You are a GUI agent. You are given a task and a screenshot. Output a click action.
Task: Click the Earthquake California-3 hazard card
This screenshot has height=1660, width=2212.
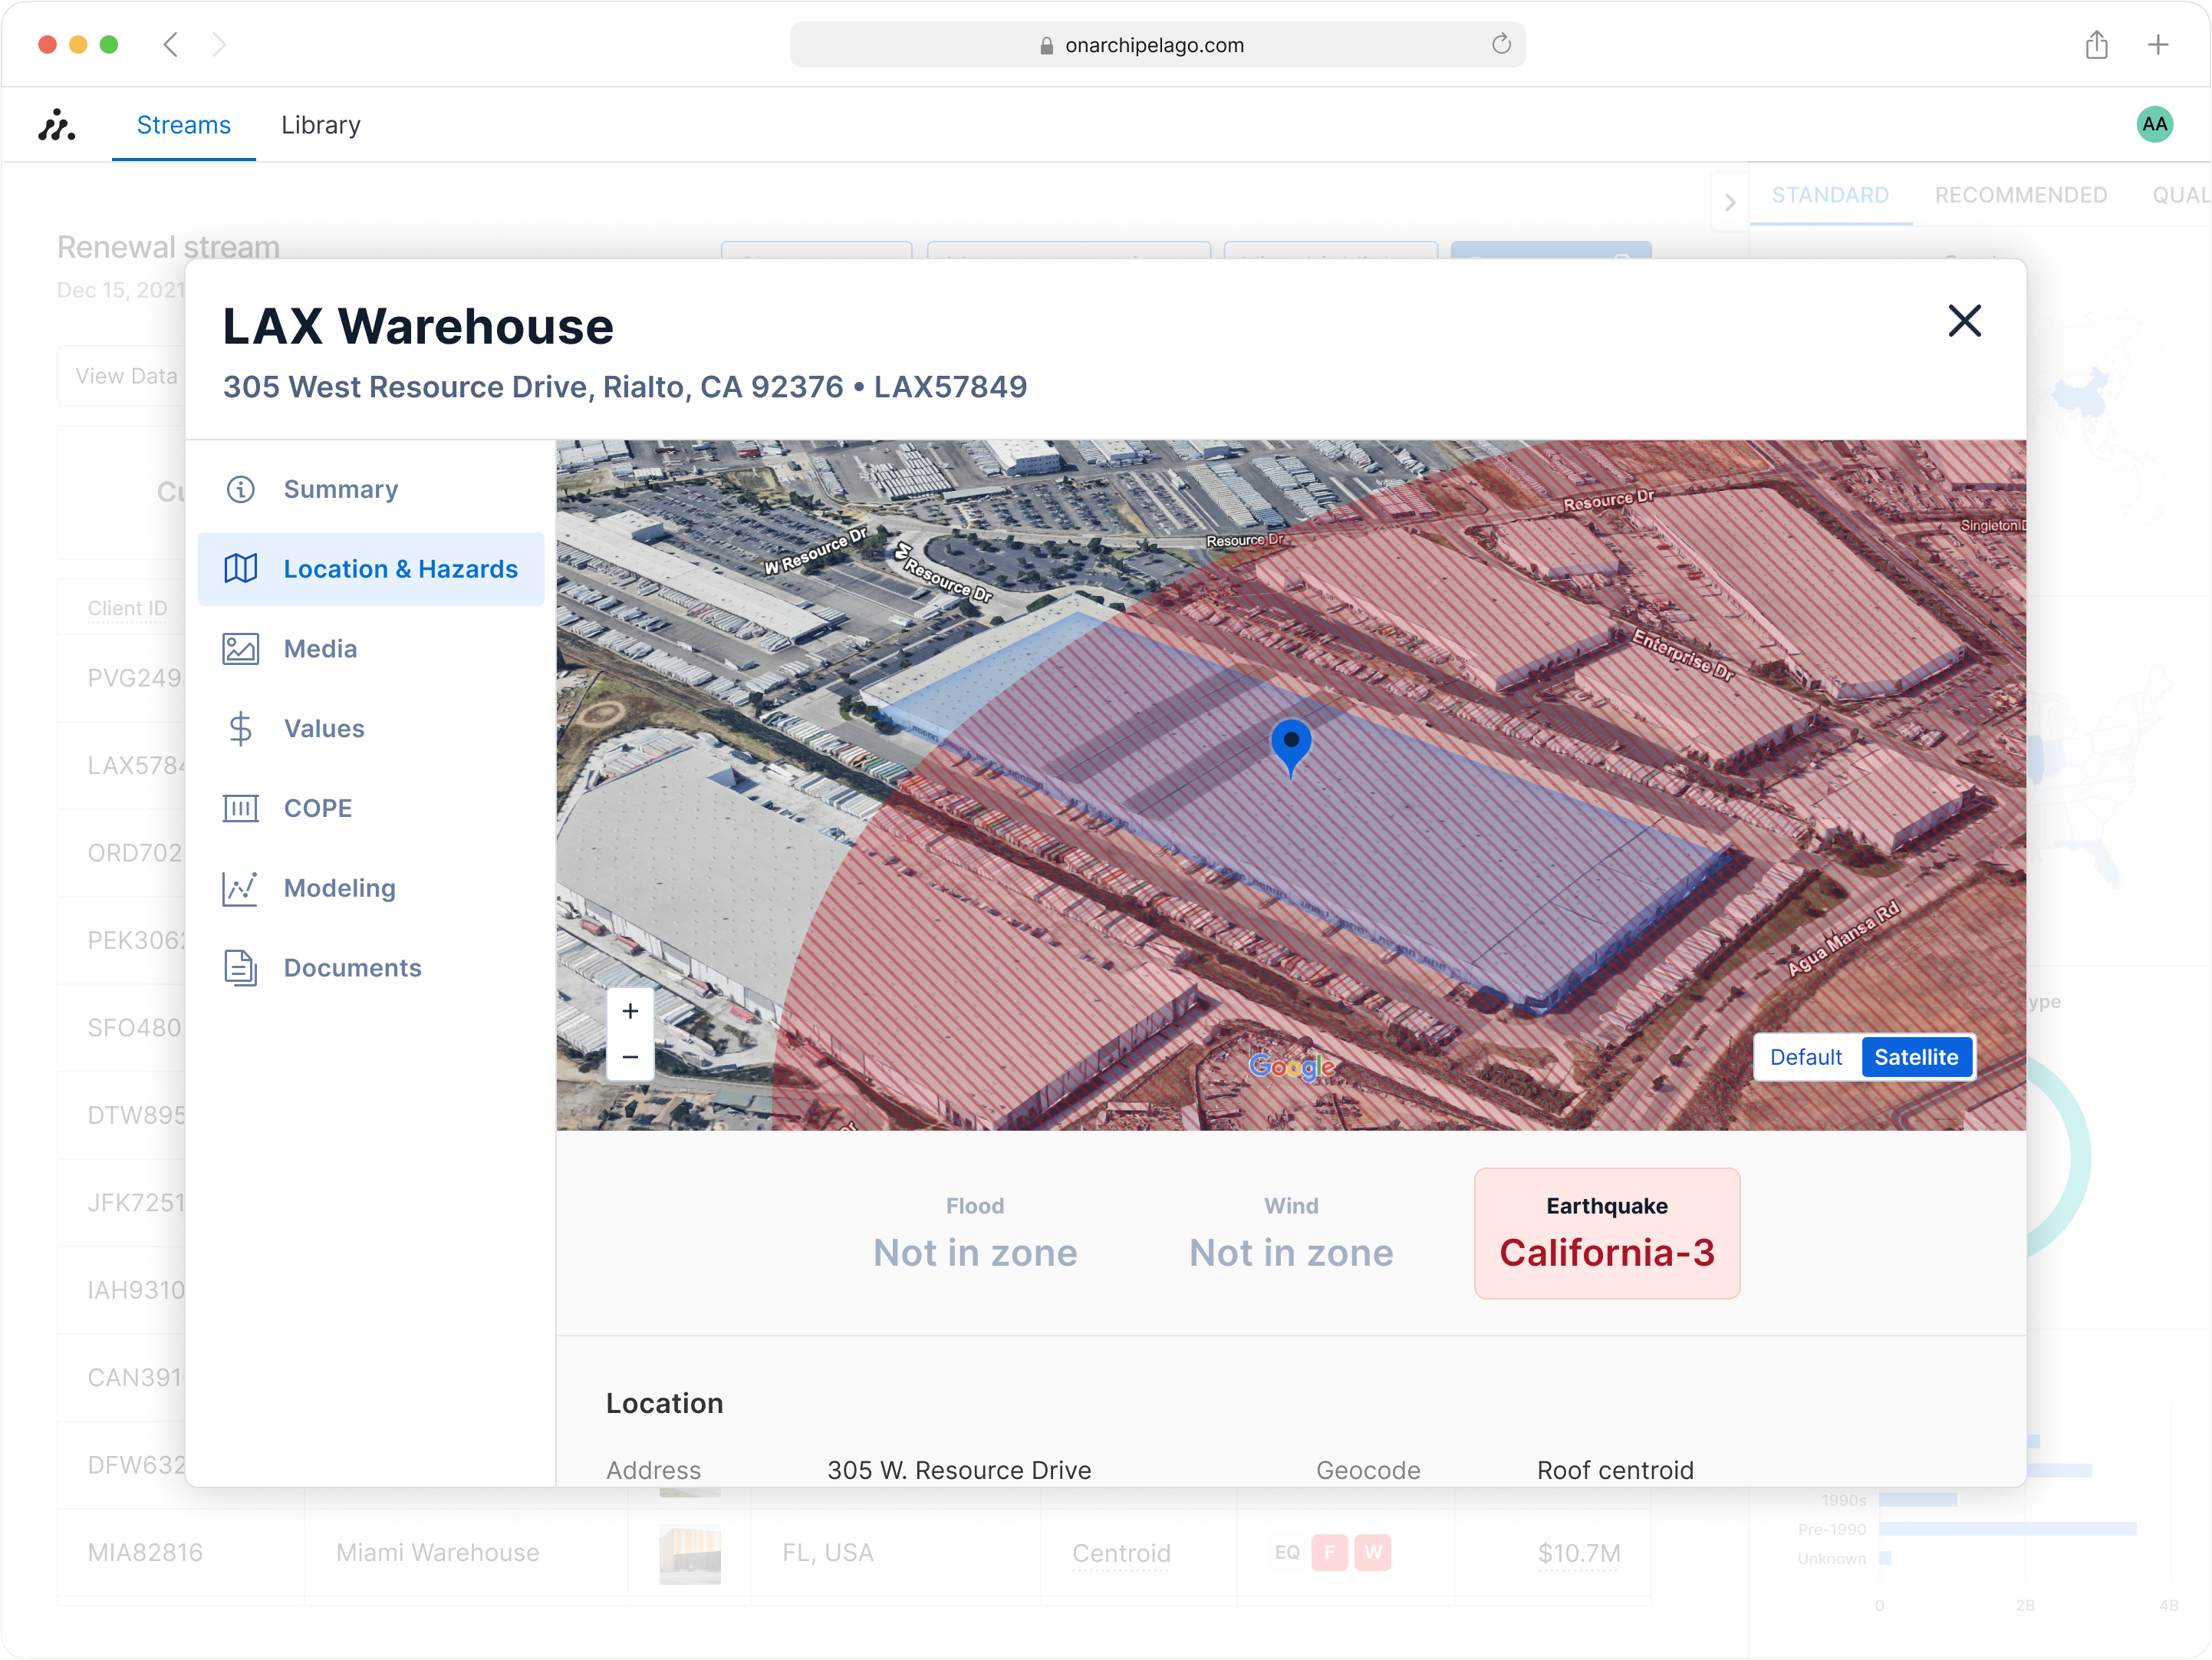click(x=1606, y=1233)
